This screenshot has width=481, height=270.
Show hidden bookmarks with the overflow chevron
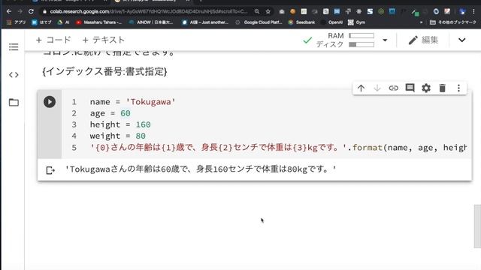[x=421, y=22]
